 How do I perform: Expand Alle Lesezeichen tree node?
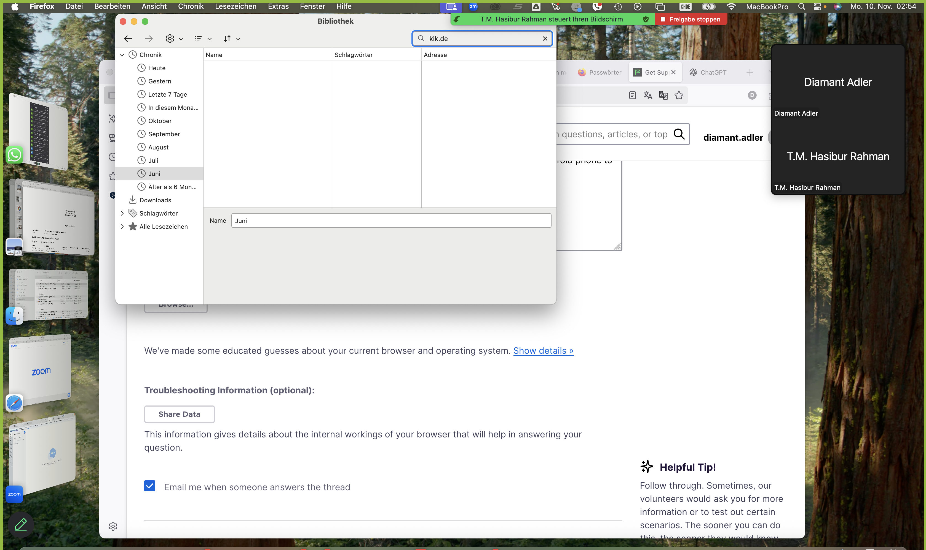pyautogui.click(x=122, y=227)
